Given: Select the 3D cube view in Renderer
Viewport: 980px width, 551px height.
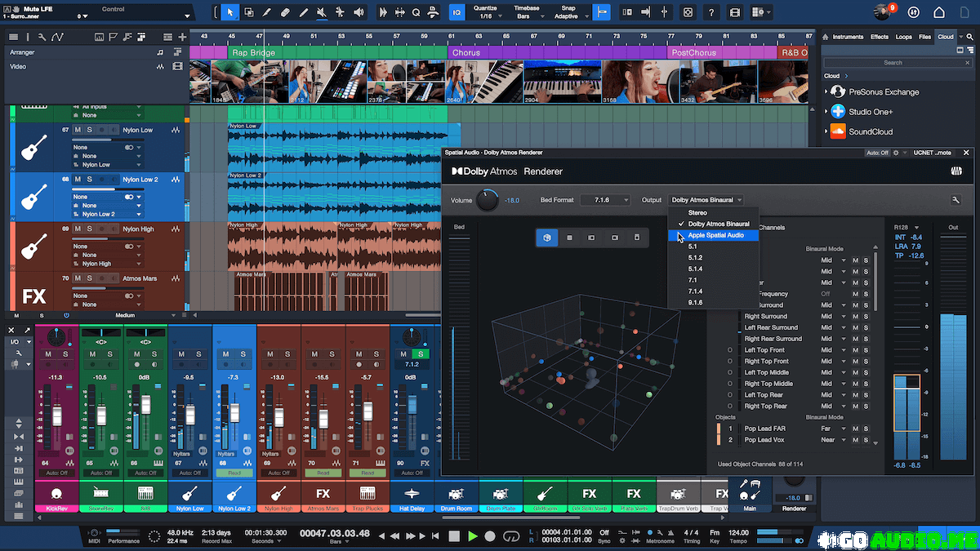Looking at the screenshot, I should click(546, 238).
